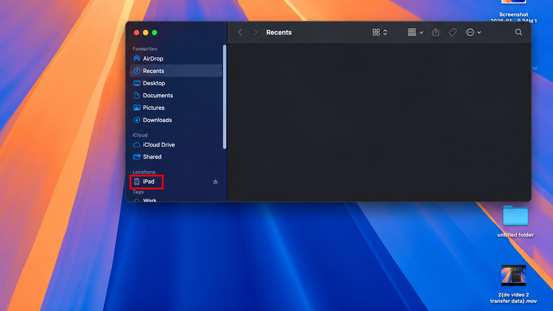Image resolution: width=553 pixels, height=311 pixels.
Task: Go forward with the right arrow
Action: 255,32
